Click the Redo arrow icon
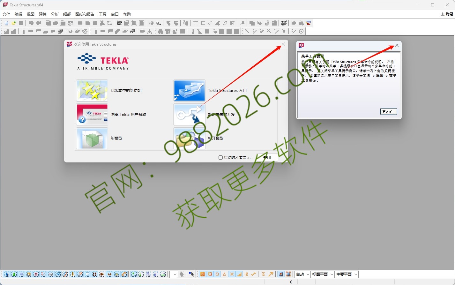Image resolution: width=455 pixels, height=285 pixels. pos(38,23)
